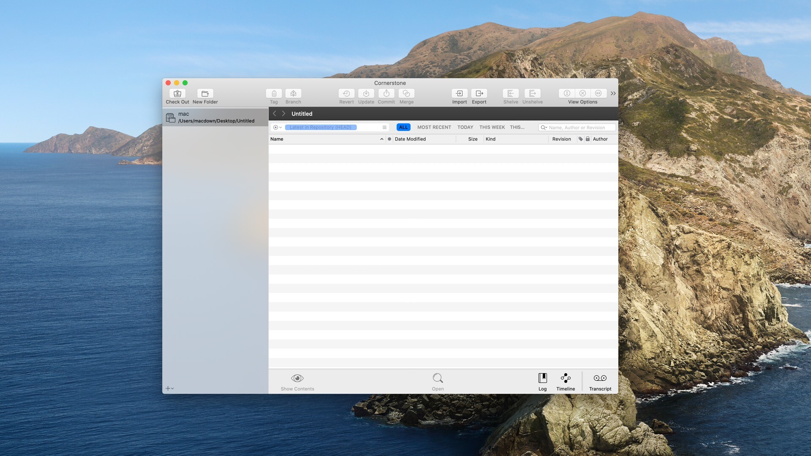
Task: Sort by the Author column header
Action: 604,139
